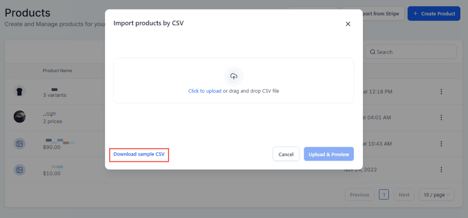
Task: Open three-dot menu for Nov 24, 2022 row
Action: [x=441, y=170]
